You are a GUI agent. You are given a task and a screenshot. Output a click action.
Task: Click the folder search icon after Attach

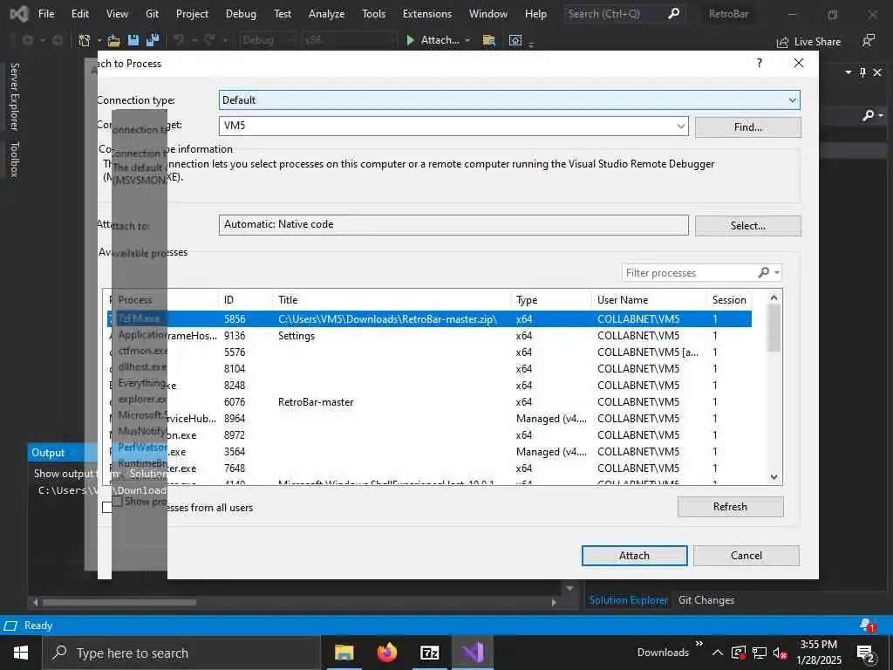pos(488,40)
